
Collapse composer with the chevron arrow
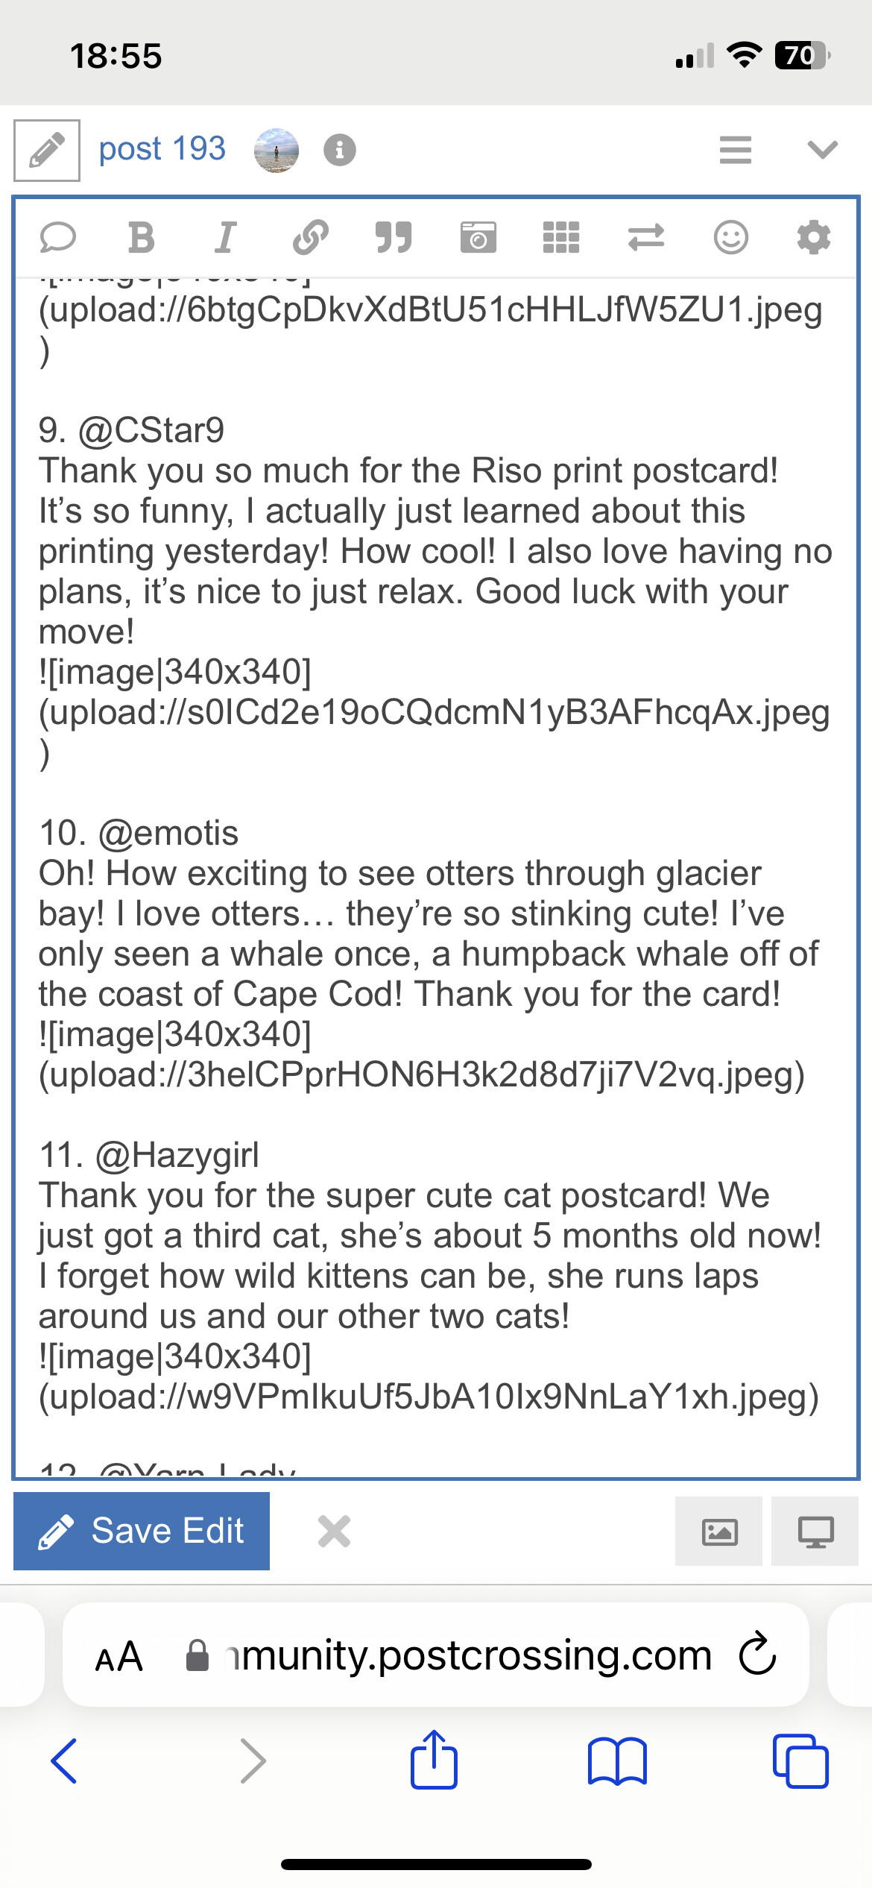[x=823, y=150]
